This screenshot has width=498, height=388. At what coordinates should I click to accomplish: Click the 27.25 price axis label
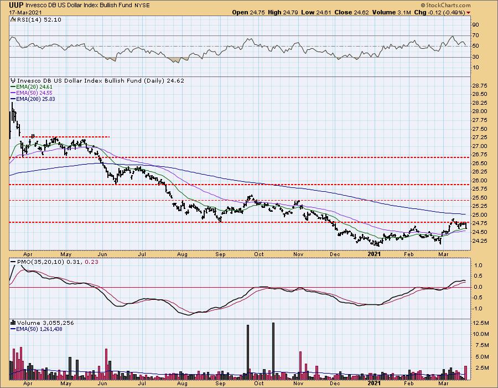480,137
